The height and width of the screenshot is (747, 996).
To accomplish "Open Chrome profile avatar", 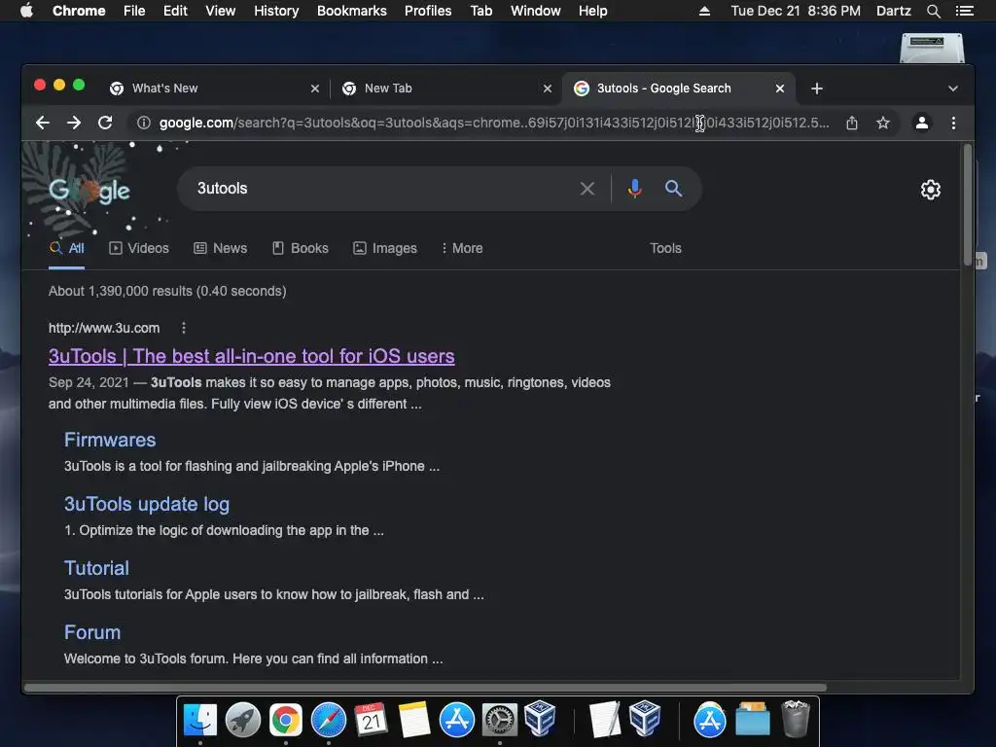I will [922, 123].
